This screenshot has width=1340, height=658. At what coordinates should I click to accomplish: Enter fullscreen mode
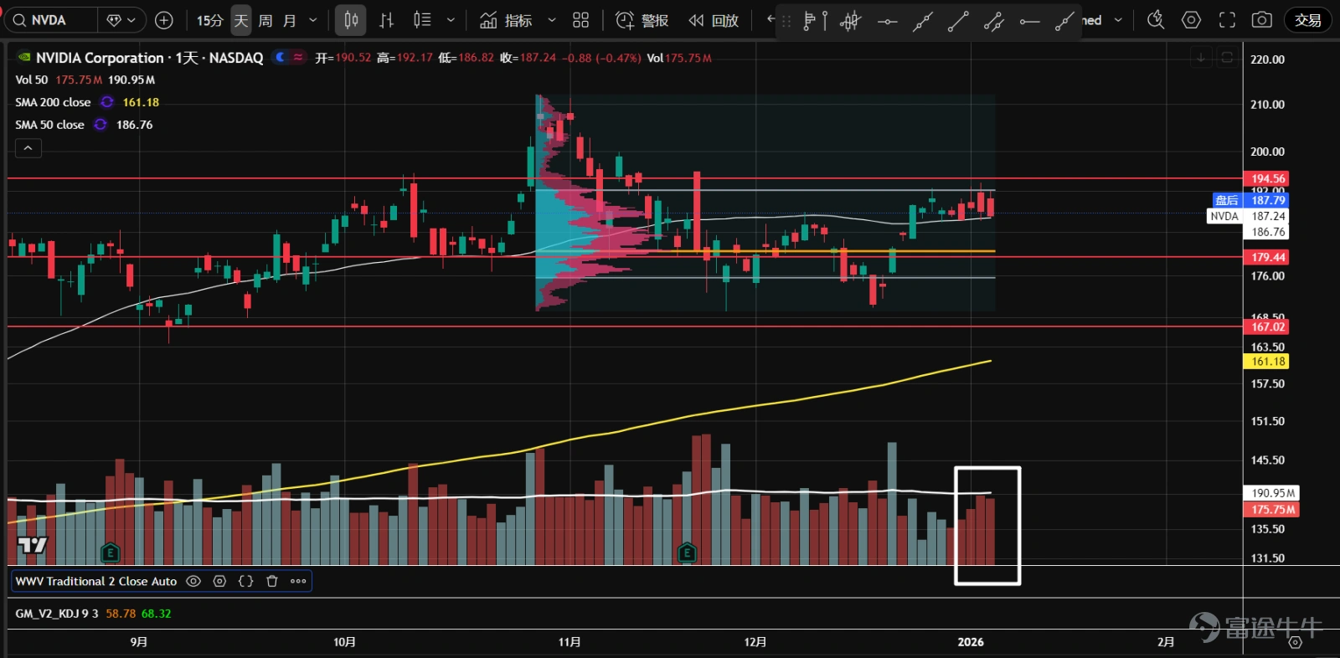point(1227,20)
